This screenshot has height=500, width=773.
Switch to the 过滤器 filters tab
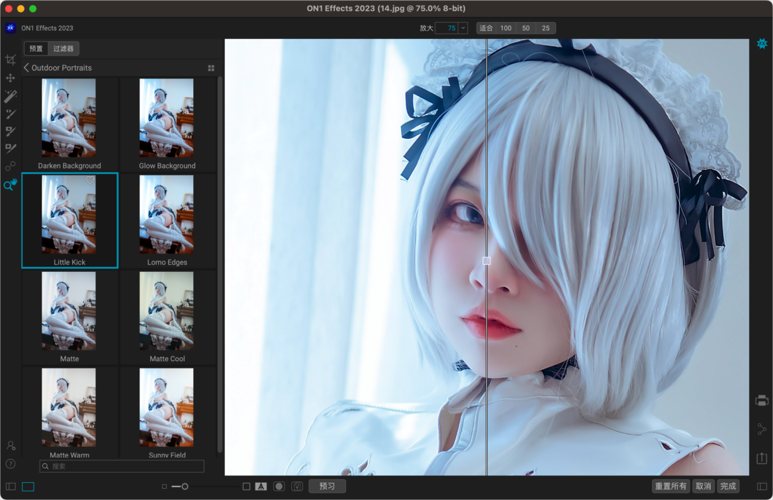point(64,48)
